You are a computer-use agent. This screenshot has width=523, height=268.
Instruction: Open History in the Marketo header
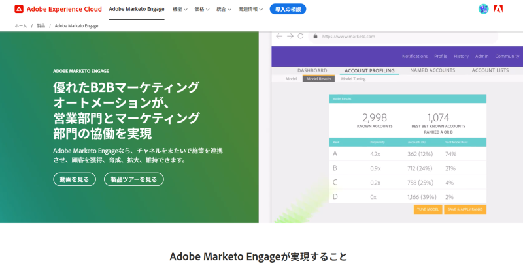click(461, 56)
